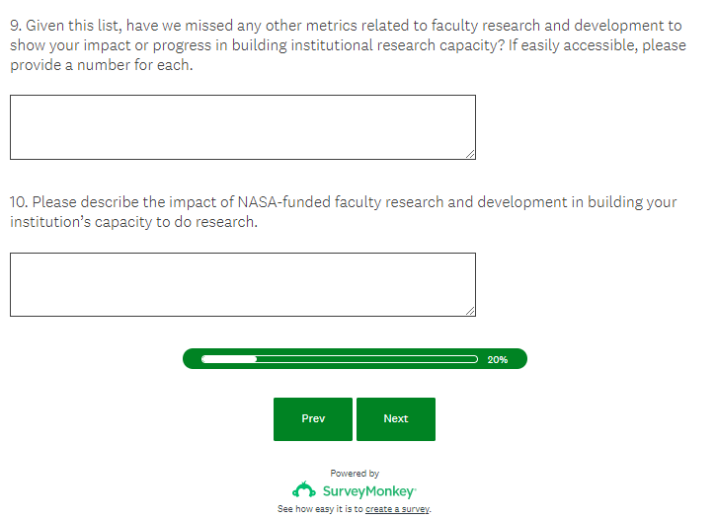Screen dimensions: 716x519
Task: Click the survey progress bar
Action: coord(355,359)
